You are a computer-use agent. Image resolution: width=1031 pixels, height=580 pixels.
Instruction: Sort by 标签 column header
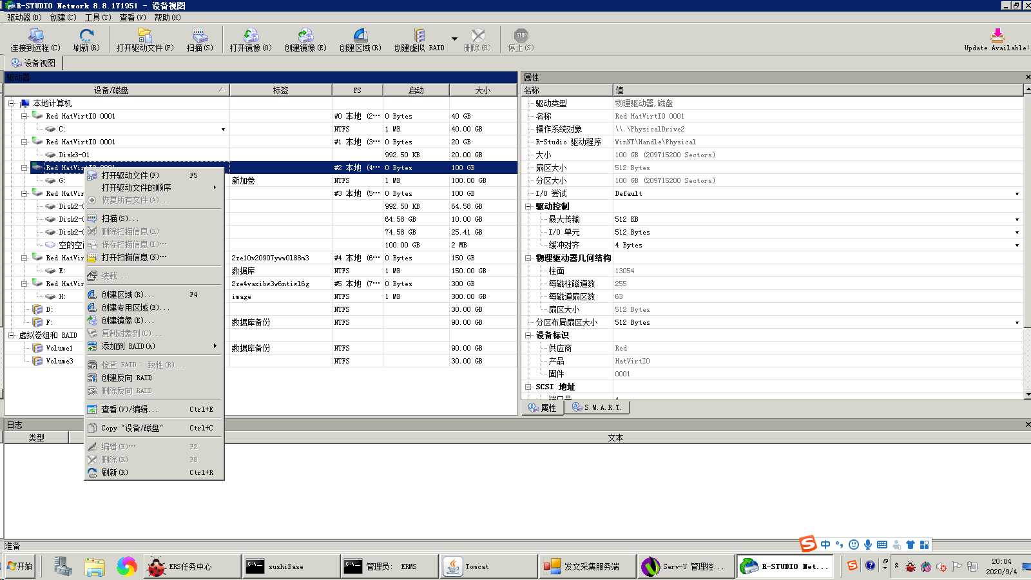[x=281, y=90]
